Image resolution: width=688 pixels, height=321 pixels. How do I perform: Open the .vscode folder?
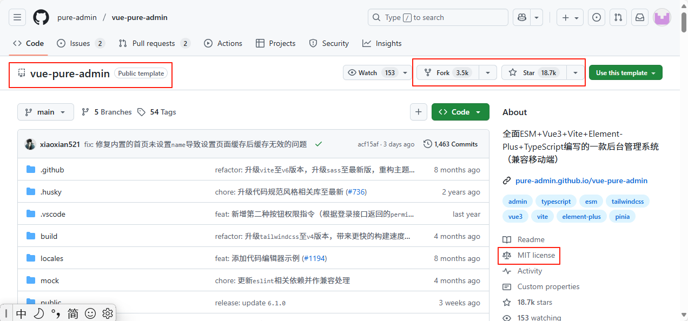click(53, 214)
